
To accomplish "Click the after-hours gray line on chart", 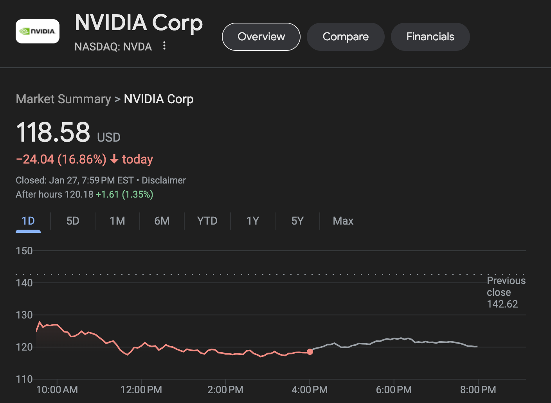I will pyautogui.click(x=391, y=339).
